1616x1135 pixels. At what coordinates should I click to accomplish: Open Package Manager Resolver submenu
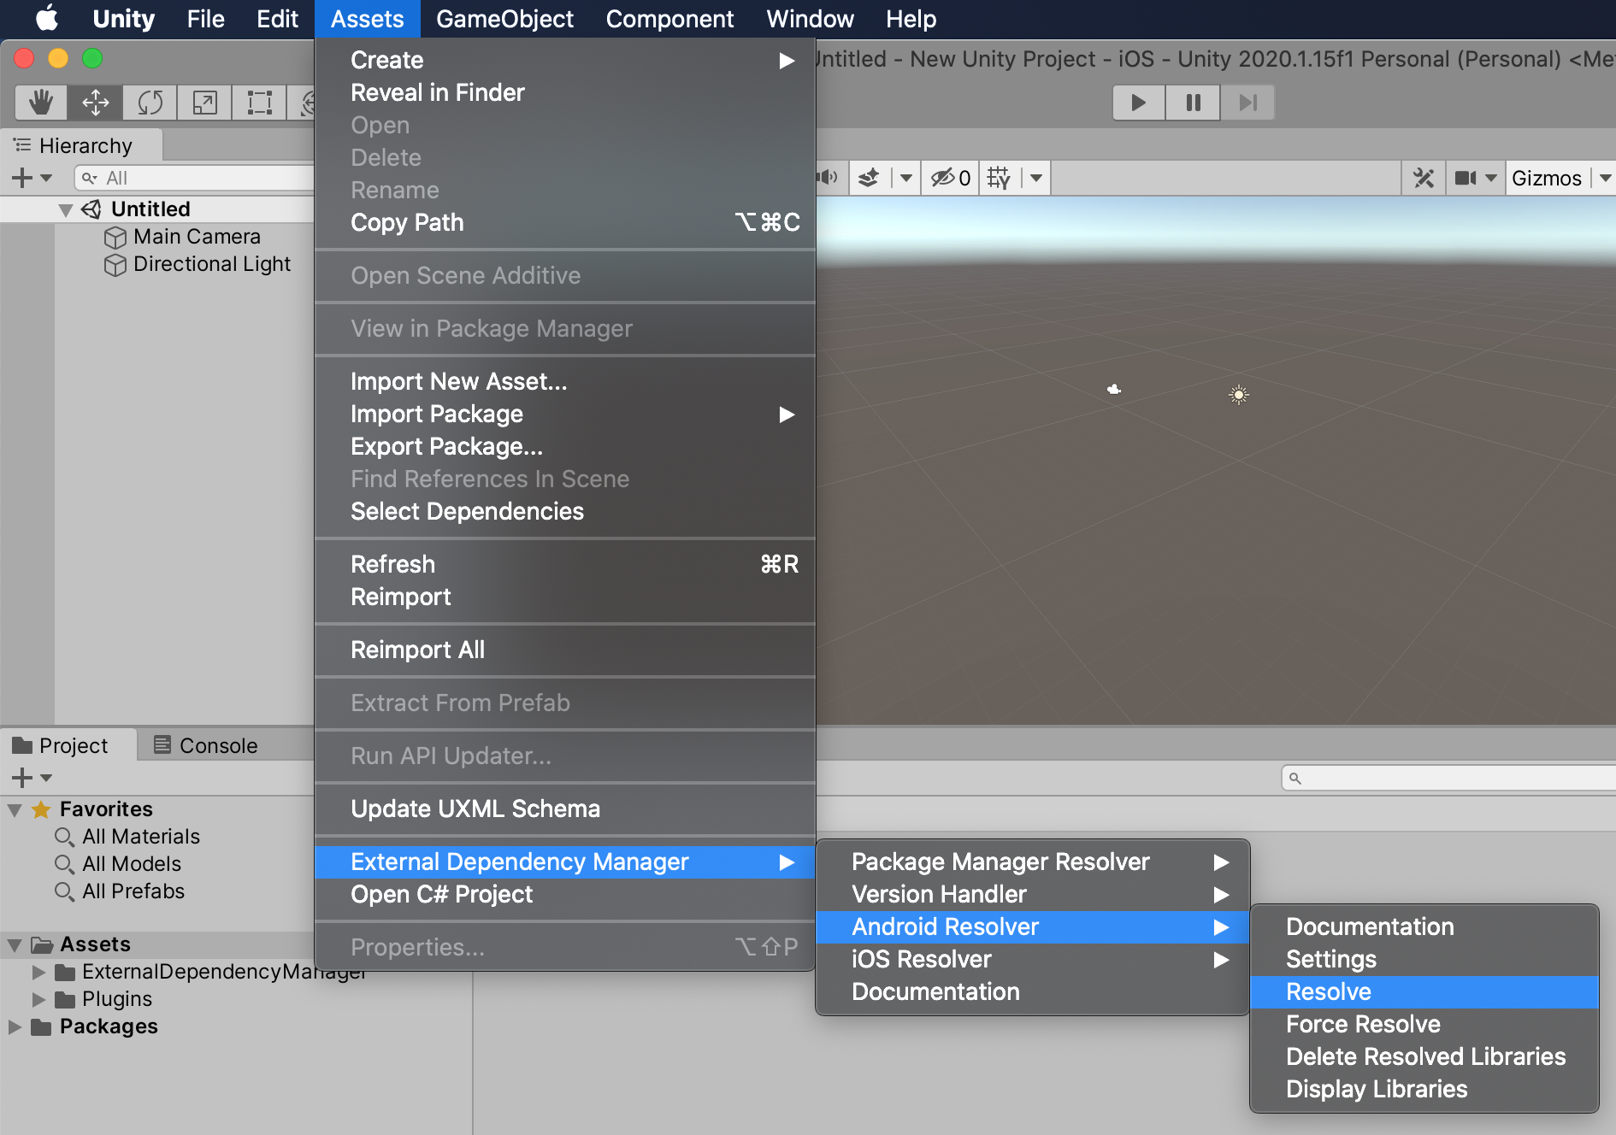(1033, 862)
